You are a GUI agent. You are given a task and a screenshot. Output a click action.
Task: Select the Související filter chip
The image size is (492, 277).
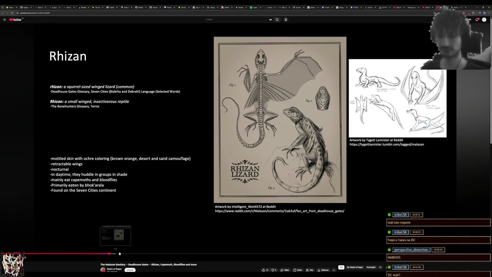(x=371, y=267)
